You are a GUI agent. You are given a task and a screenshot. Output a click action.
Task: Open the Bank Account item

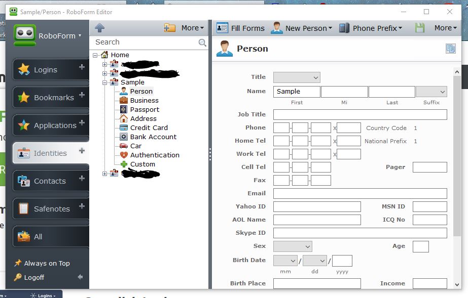tap(153, 137)
